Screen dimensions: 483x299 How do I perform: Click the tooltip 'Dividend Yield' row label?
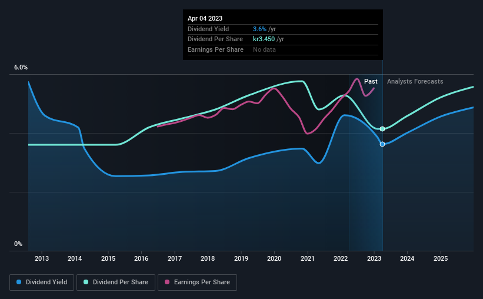pos(208,29)
